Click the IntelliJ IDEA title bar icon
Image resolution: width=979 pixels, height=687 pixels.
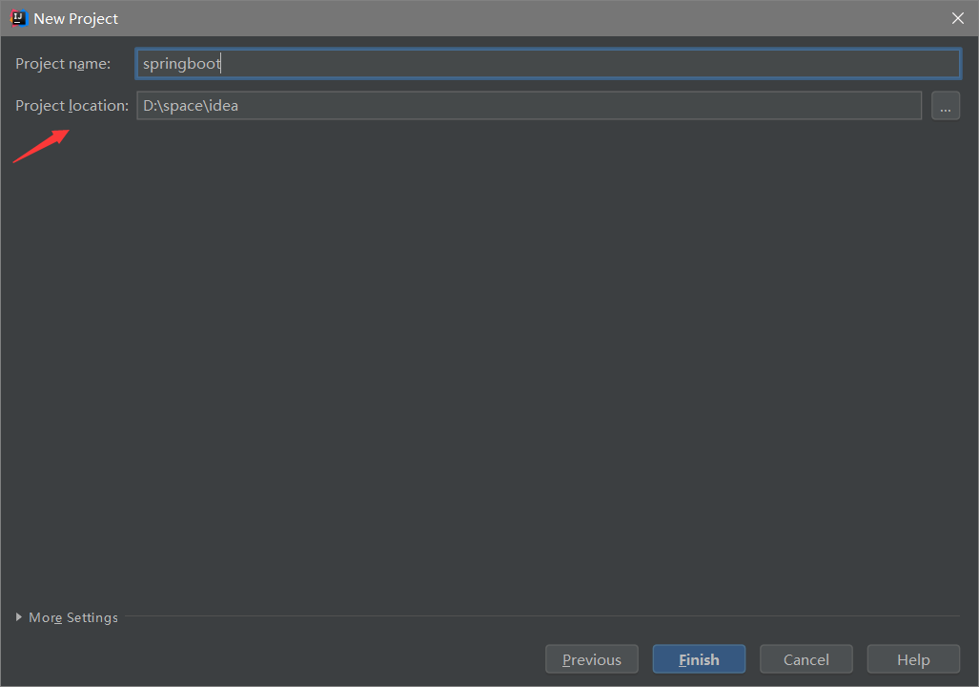coord(19,18)
